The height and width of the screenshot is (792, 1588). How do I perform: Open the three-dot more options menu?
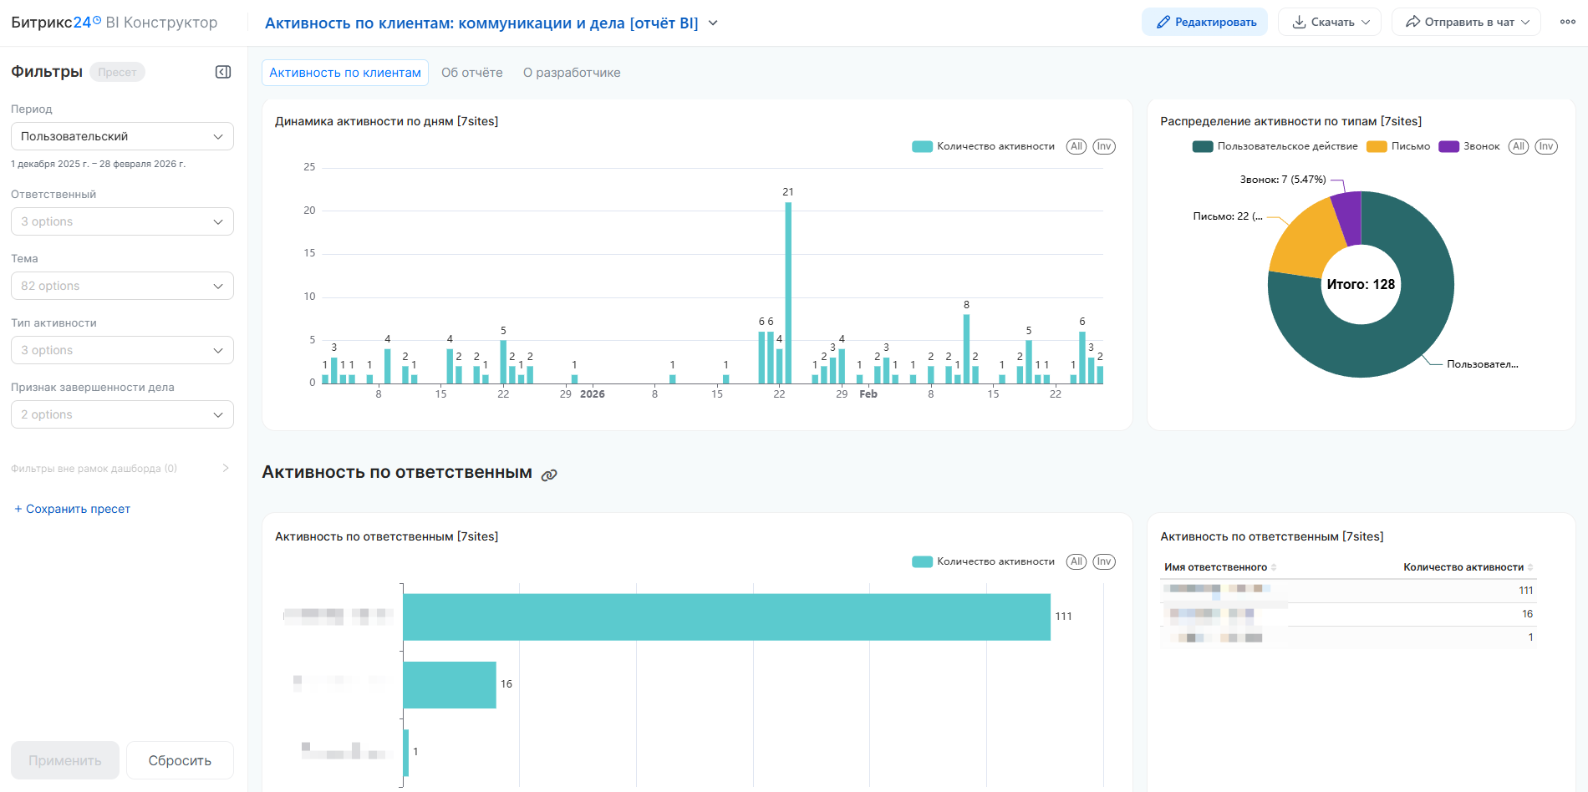[x=1567, y=23]
